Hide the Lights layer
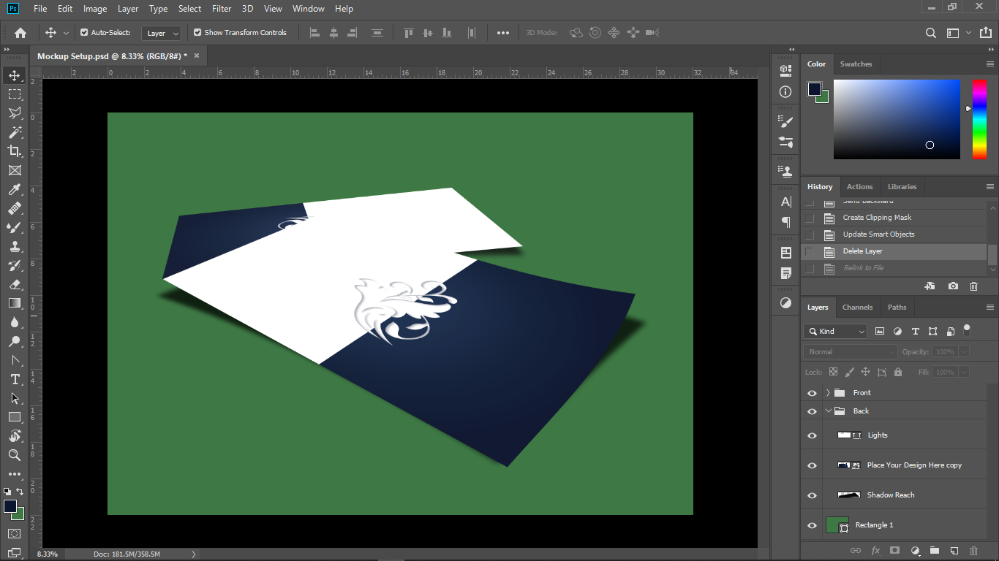 tap(812, 435)
